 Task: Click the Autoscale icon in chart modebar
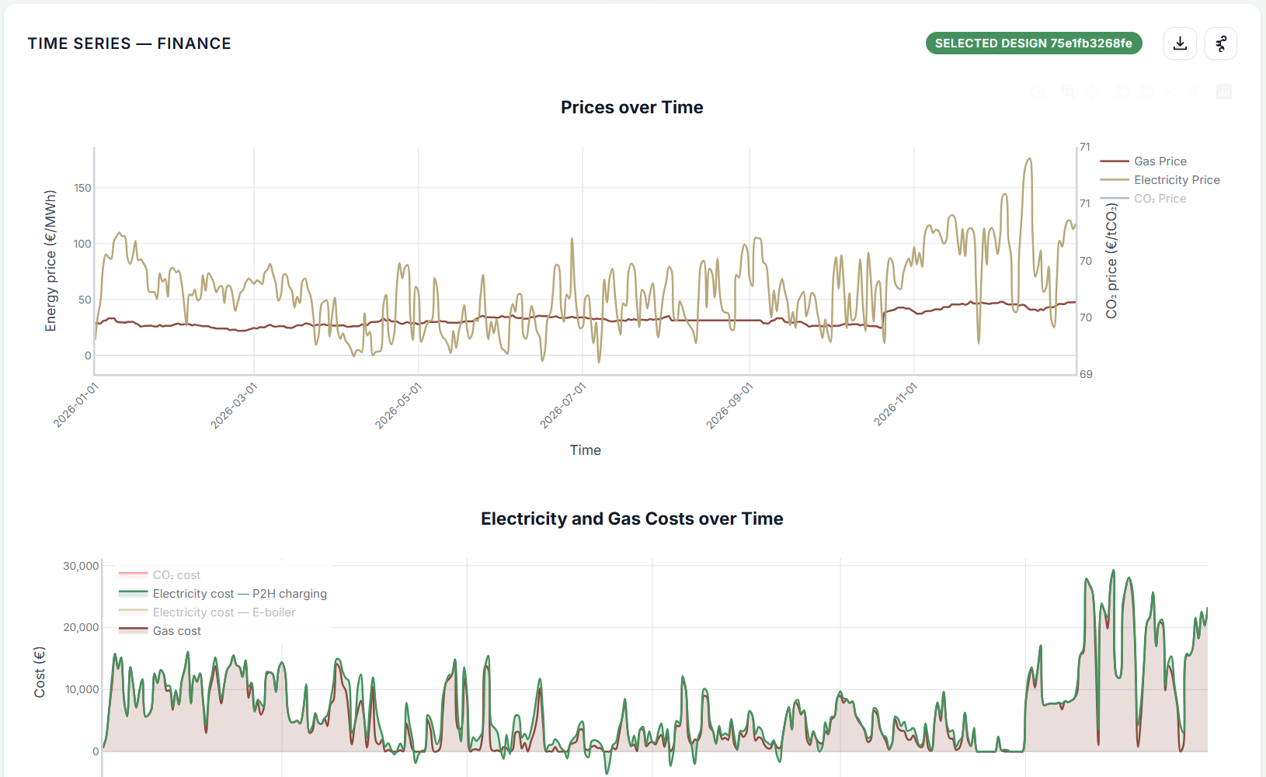coord(1170,92)
